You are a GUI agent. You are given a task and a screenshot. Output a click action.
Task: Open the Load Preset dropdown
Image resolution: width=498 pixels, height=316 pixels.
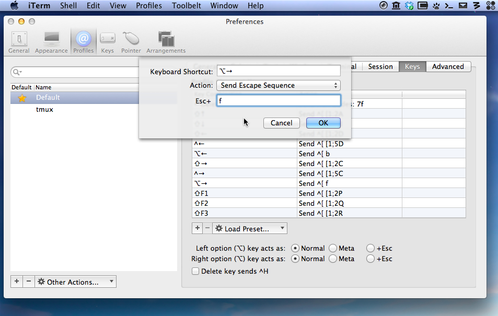pos(250,228)
